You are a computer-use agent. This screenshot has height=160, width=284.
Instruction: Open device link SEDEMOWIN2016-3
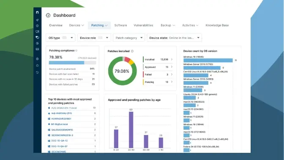62,135
